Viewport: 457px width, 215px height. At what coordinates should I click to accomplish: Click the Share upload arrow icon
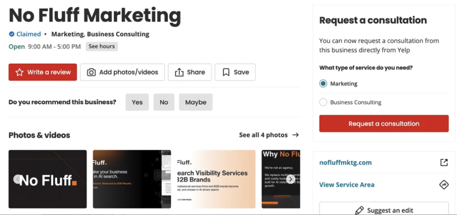179,72
